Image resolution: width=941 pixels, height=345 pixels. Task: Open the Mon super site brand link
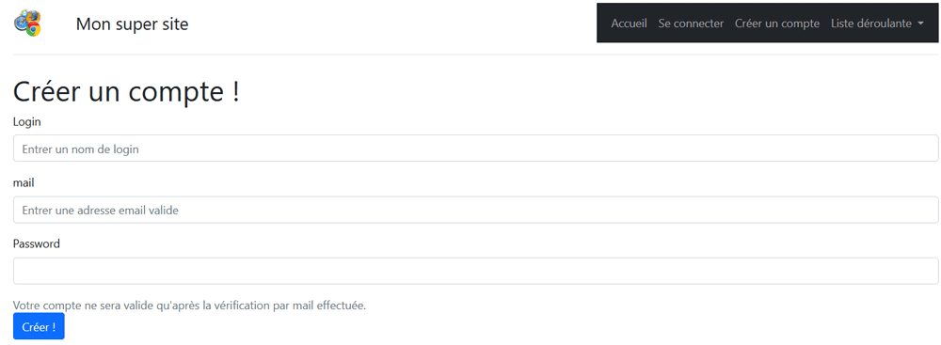(132, 24)
